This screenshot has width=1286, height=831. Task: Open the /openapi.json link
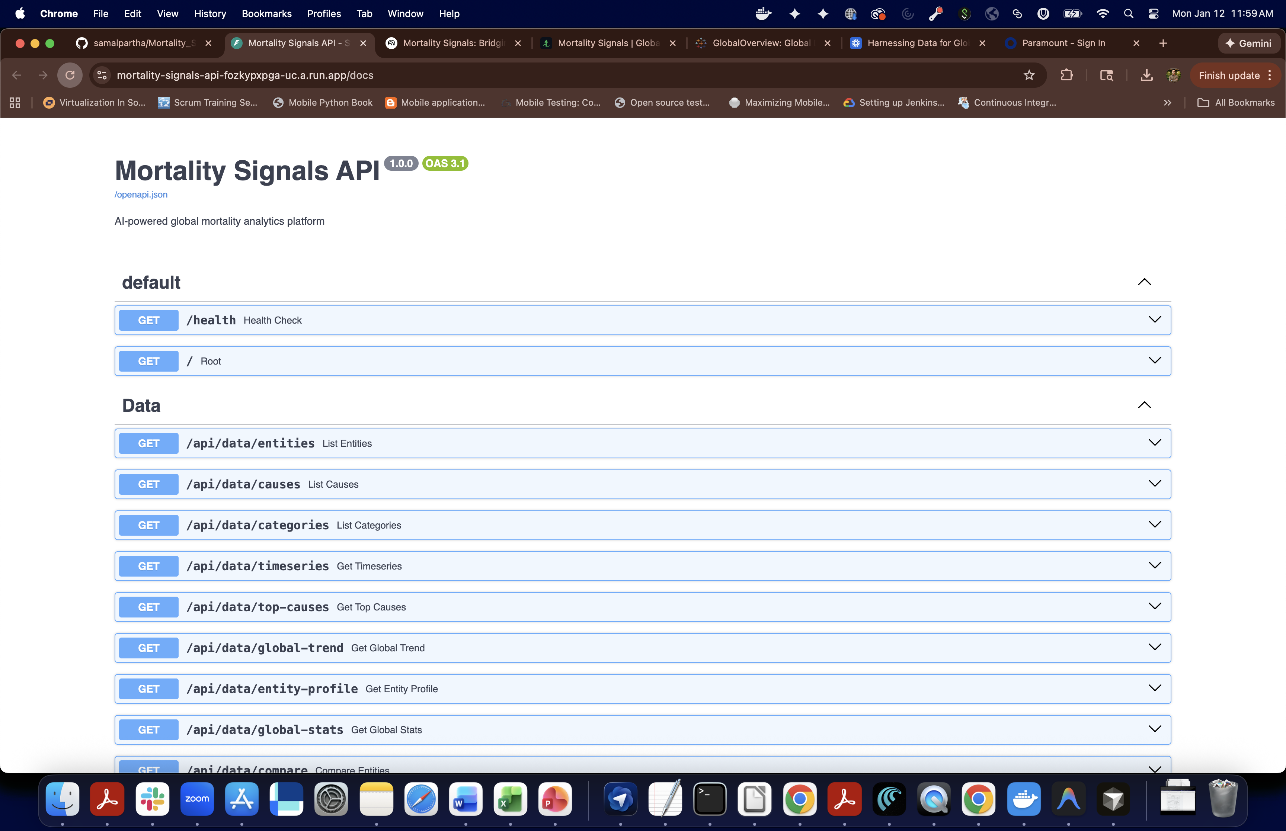coord(141,194)
